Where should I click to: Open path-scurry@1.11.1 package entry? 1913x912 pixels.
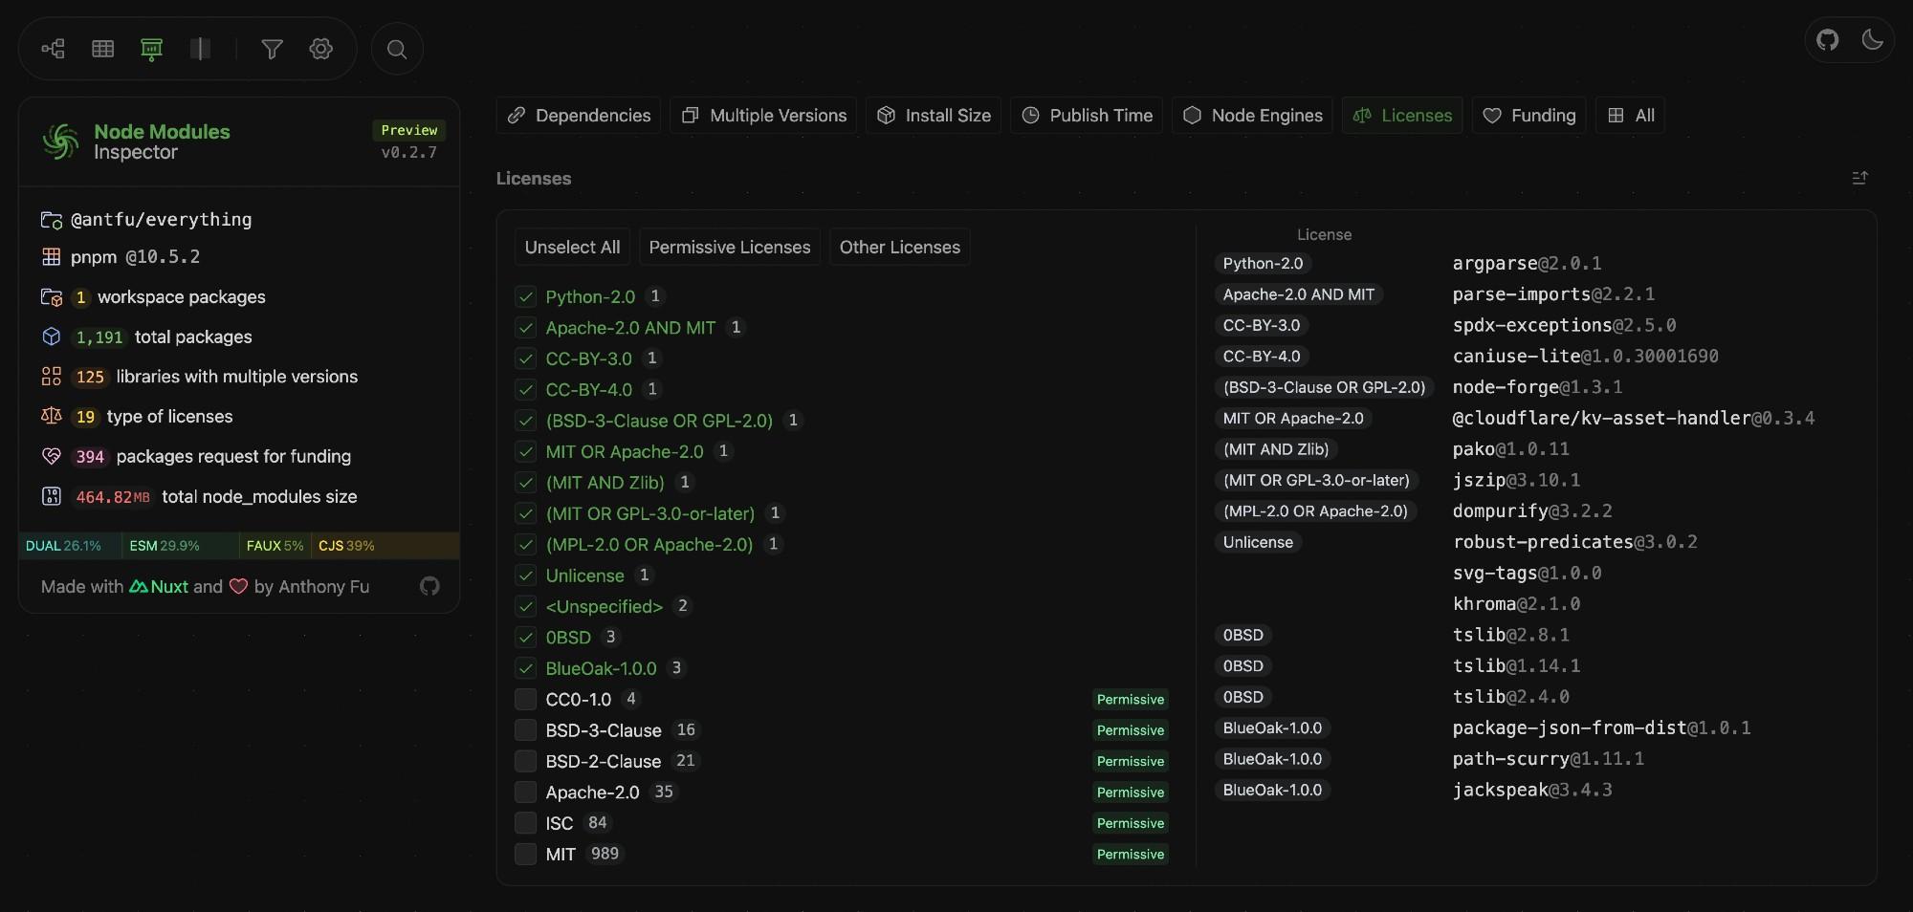[1548, 759]
